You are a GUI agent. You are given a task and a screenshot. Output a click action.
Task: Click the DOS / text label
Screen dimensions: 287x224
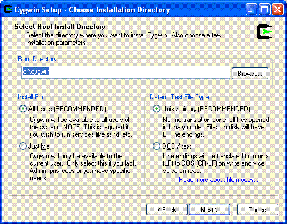pyautogui.click(x=177, y=146)
